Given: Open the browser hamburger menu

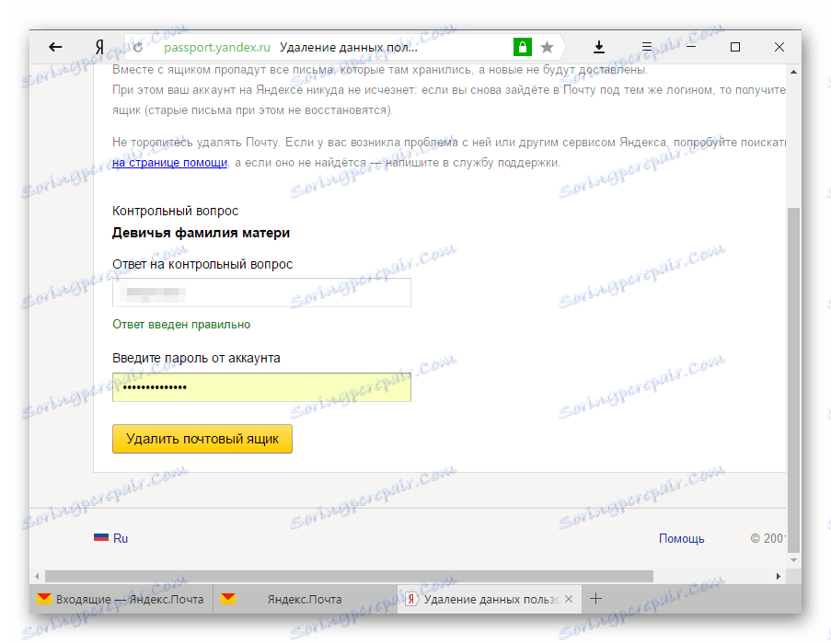Looking at the screenshot, I should click(647, 47).
